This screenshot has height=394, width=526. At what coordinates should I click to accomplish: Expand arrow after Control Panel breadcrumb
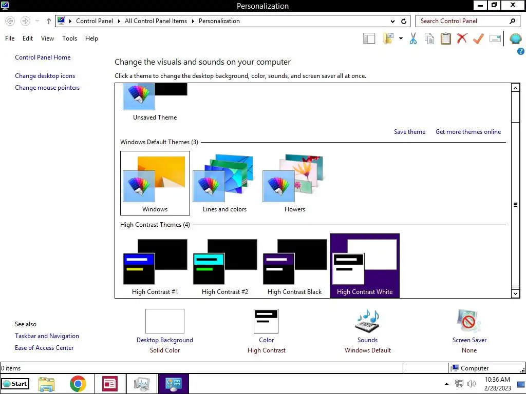(x=119, y=21)
